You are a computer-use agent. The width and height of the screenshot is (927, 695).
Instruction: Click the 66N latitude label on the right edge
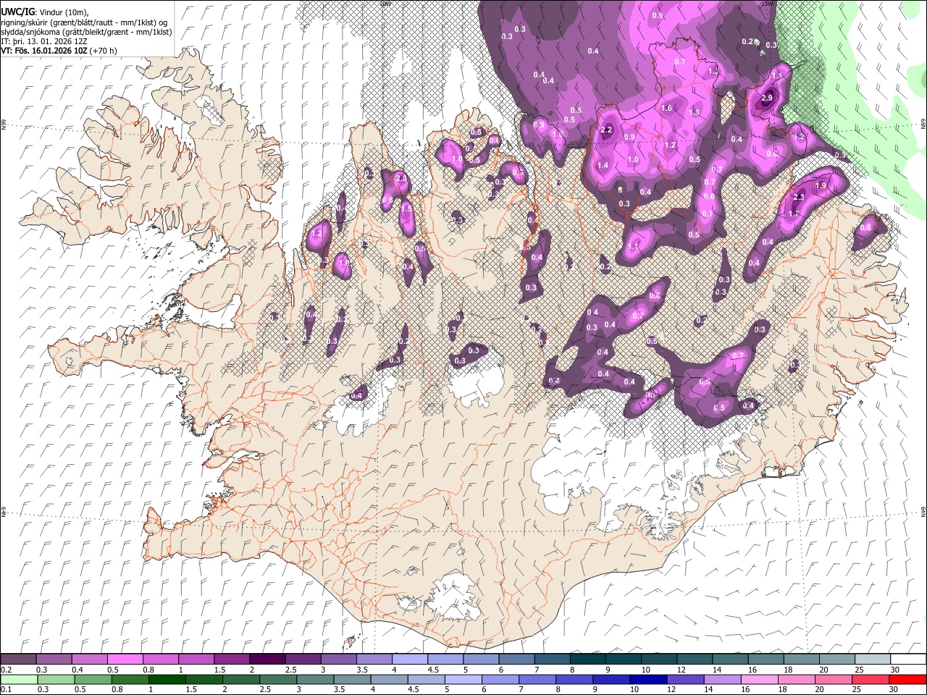tap(923, 125)
